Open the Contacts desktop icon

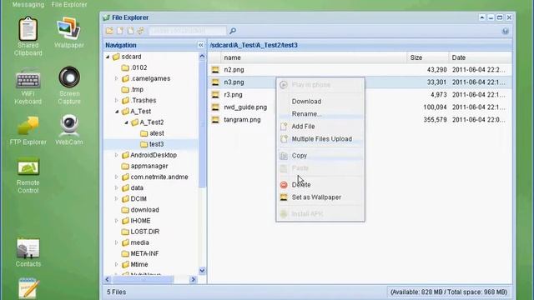pos(28,252)
